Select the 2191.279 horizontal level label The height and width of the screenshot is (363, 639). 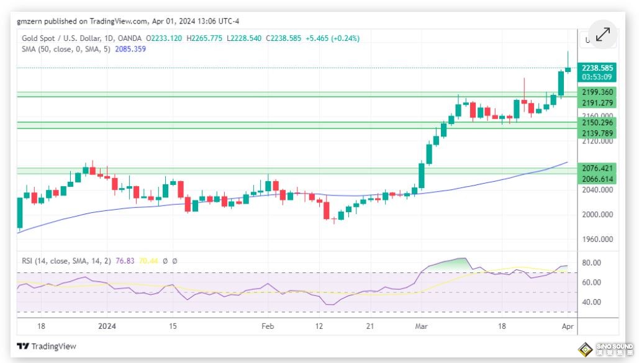pos(597,103)
